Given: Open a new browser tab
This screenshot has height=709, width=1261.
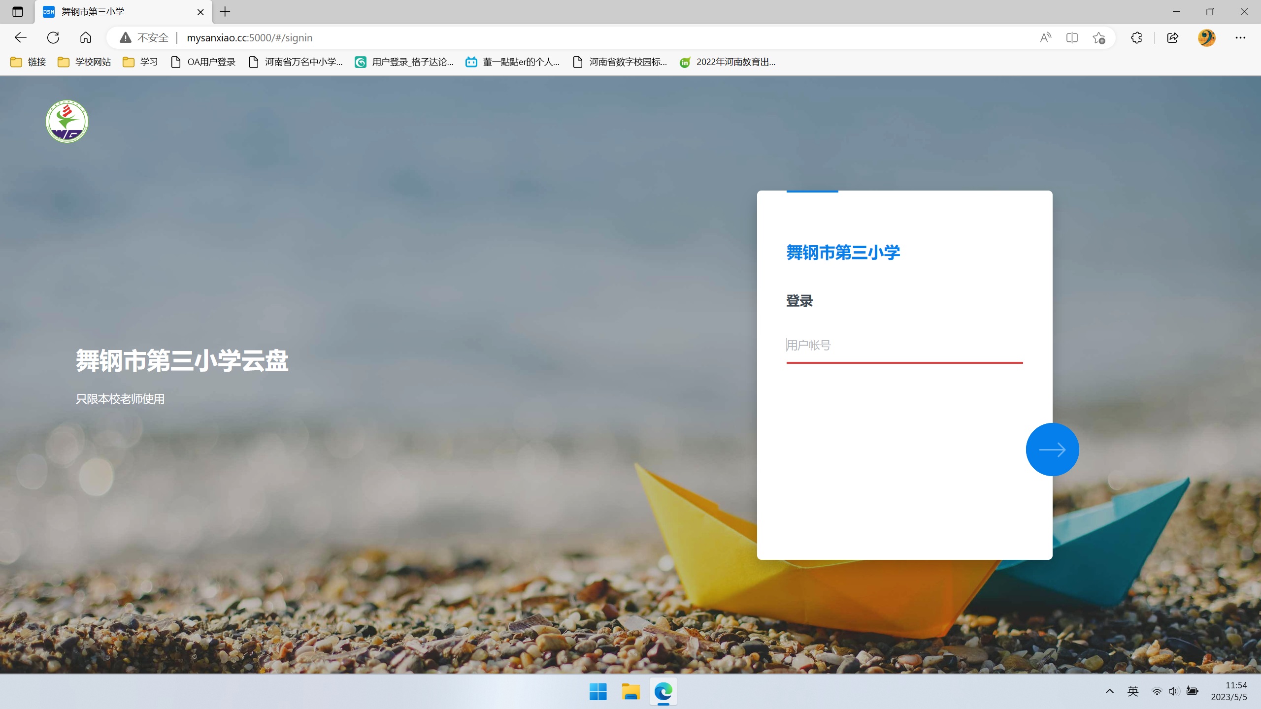Looking at the screenshot, I should point(225,12).
